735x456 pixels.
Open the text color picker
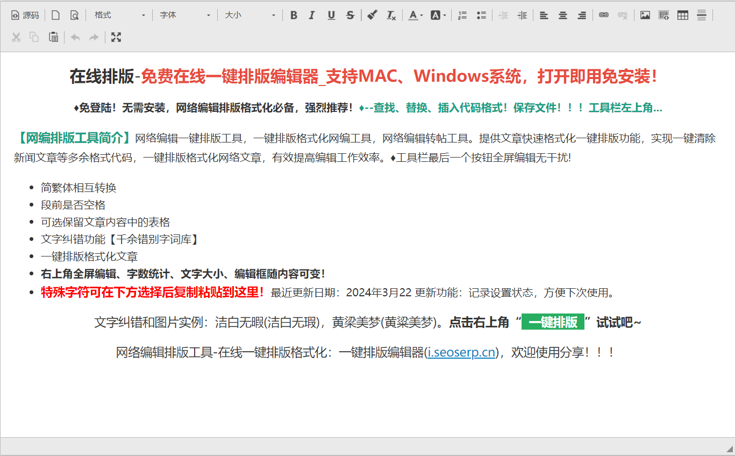[x=415, y=15]
